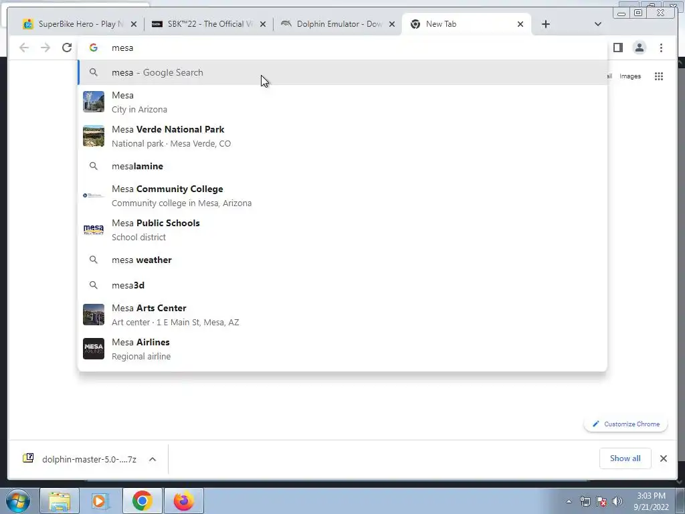
Task: Click the forward navigation arrow
Action: (x=45, y=48)
